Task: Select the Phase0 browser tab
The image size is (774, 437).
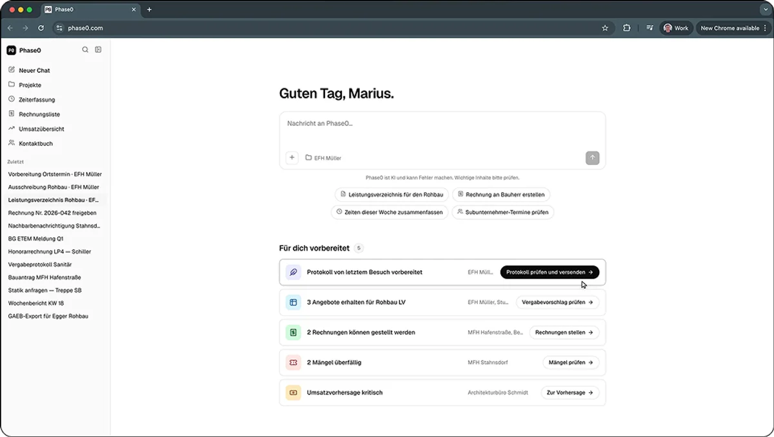Action: (x=91, y=10)
